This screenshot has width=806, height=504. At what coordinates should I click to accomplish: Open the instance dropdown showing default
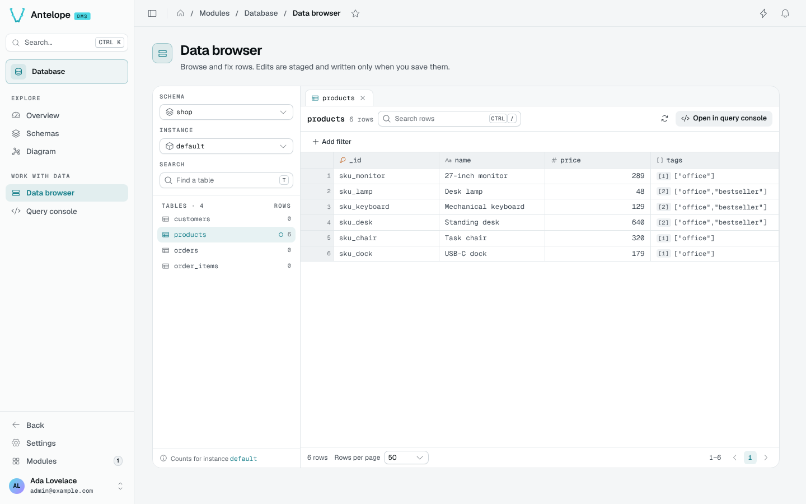tap(226, 146)
